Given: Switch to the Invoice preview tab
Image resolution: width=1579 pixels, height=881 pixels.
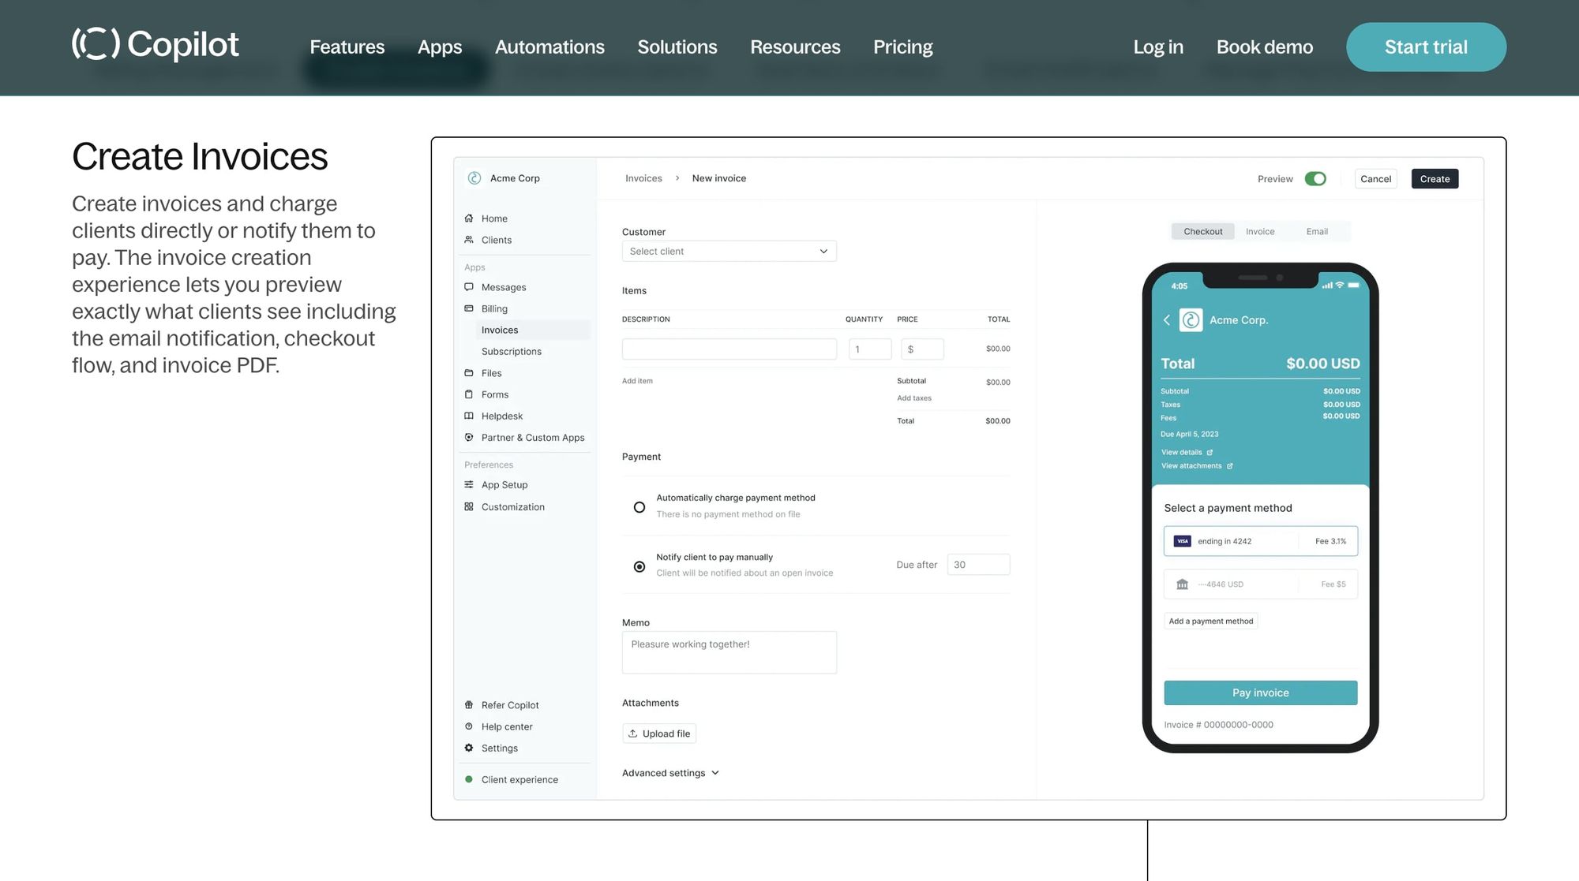Looking at the screenshot, I should [x=1259, y=231].
